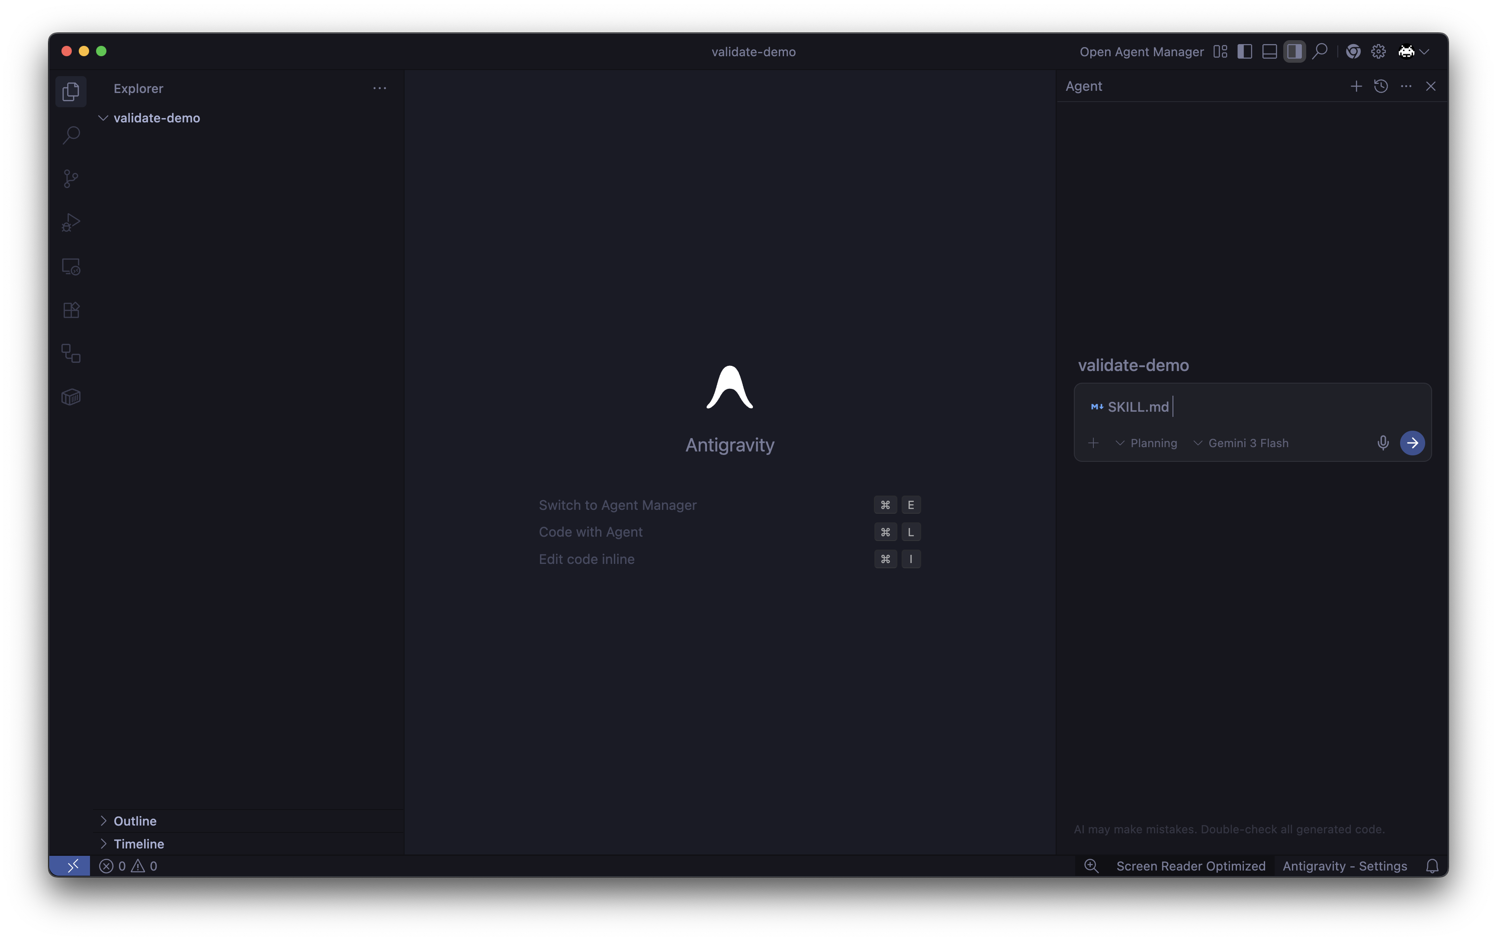Start a new agent conversation
The height and width of the screenshot is (941, 1497).
click(1356, 86)
